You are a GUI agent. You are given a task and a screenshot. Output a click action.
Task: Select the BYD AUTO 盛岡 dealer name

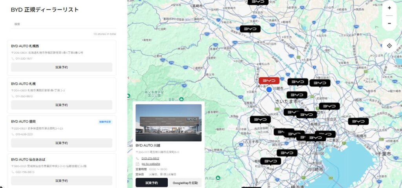(23, 122)
